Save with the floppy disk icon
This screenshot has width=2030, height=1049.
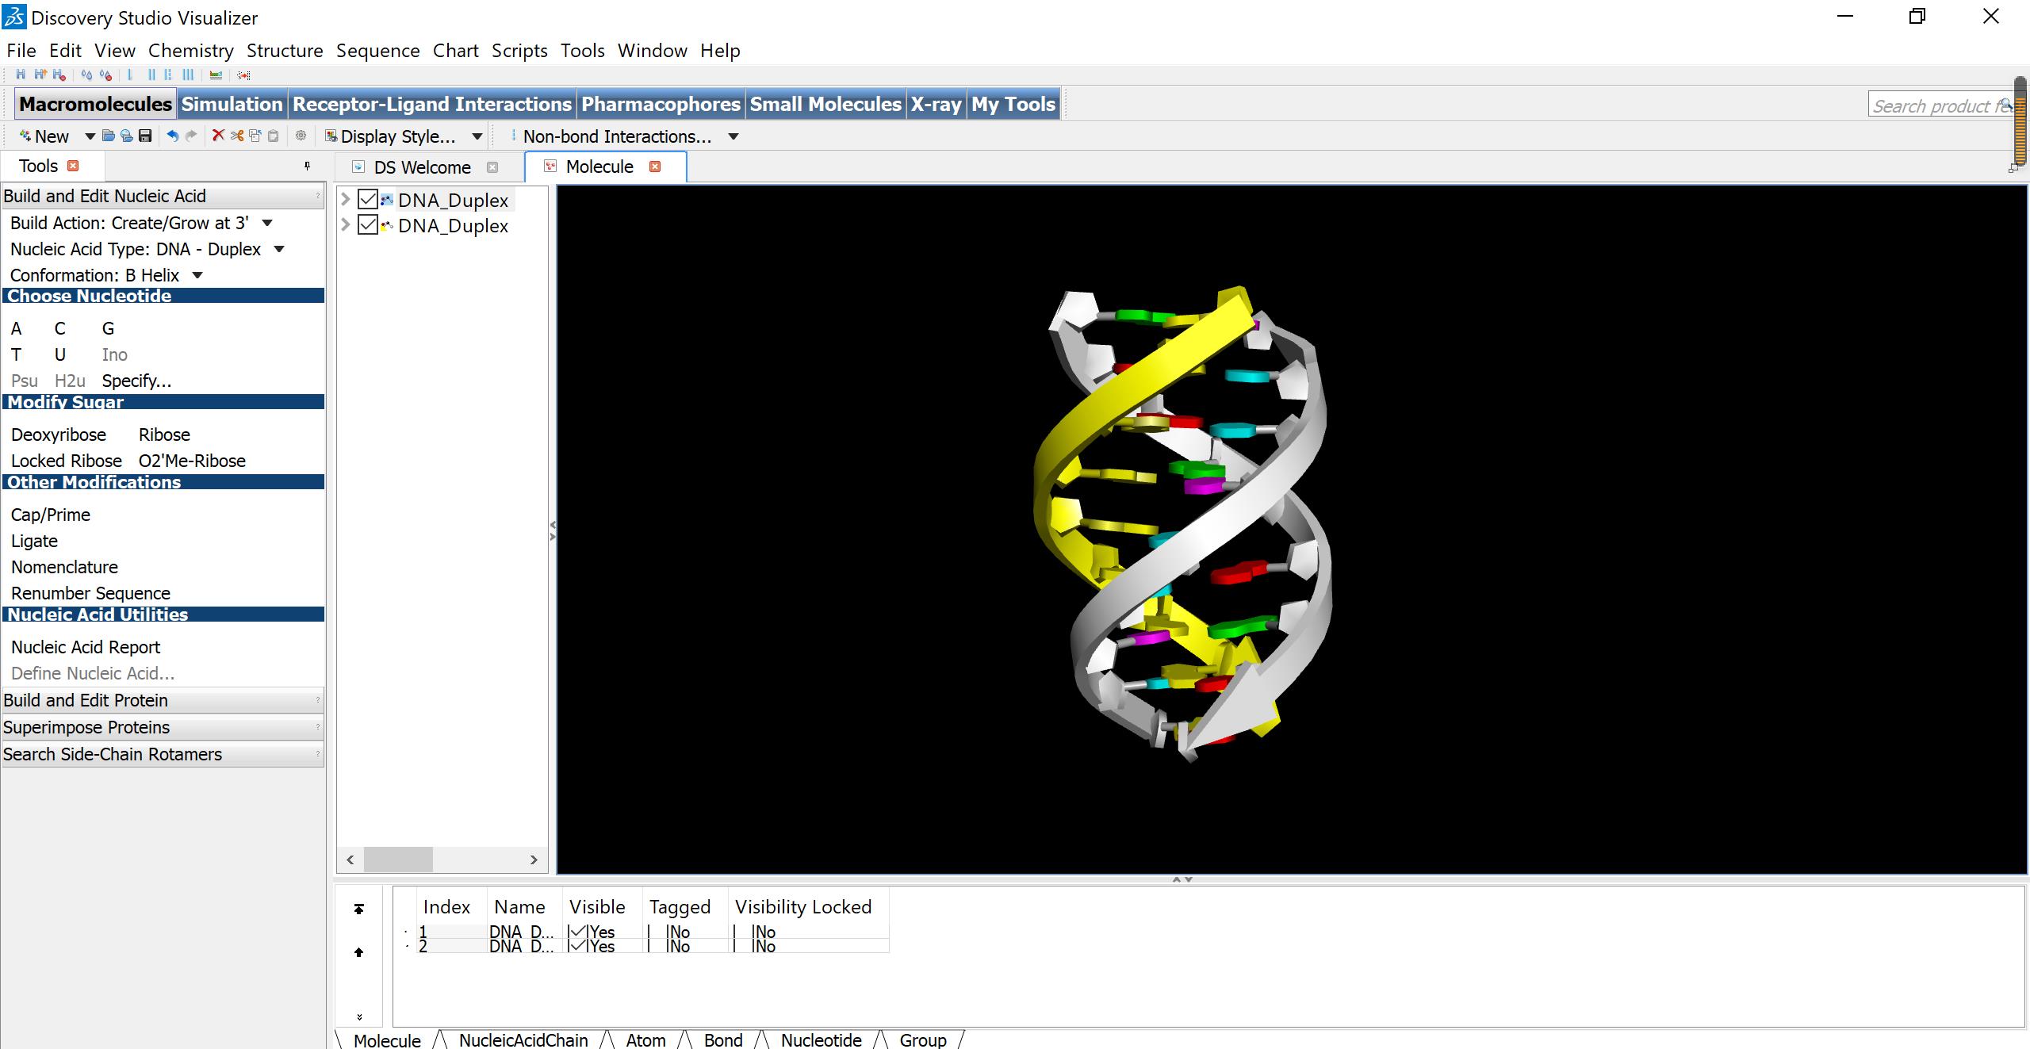[145, 136]
